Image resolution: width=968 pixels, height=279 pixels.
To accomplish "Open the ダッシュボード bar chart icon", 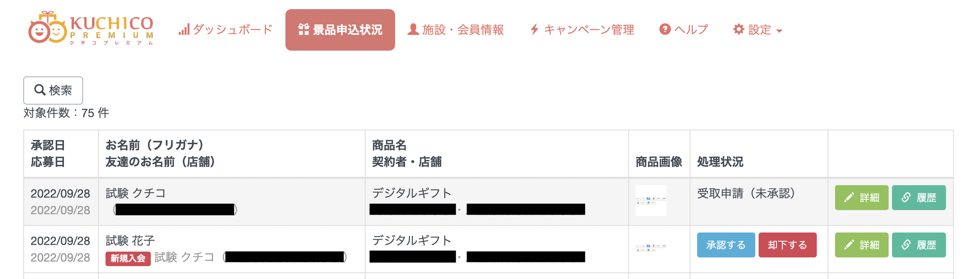I will (184, 29).
